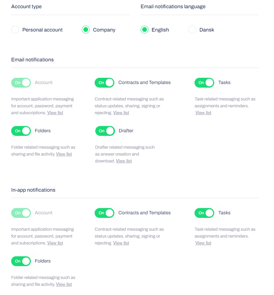274x295 pixels.
Task: Toggle Contracts and Templates email notifications
Action: click(104, 83)
